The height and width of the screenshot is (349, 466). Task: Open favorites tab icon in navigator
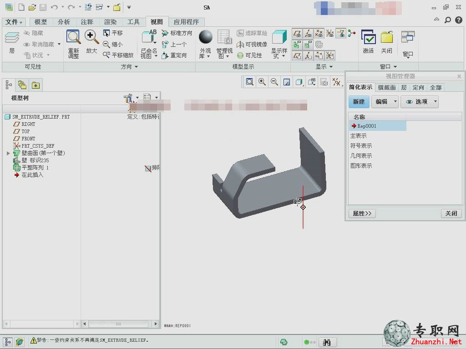(x=35, y=85)
